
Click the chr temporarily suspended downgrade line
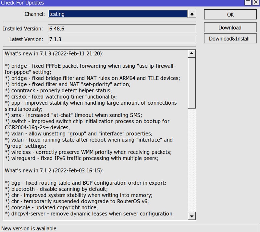(77, 201)
